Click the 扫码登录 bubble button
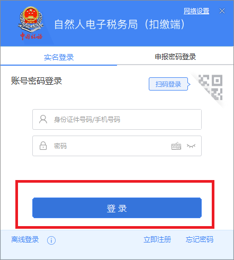The height and width of the screenshot is (260, 234). click(168, 84)
